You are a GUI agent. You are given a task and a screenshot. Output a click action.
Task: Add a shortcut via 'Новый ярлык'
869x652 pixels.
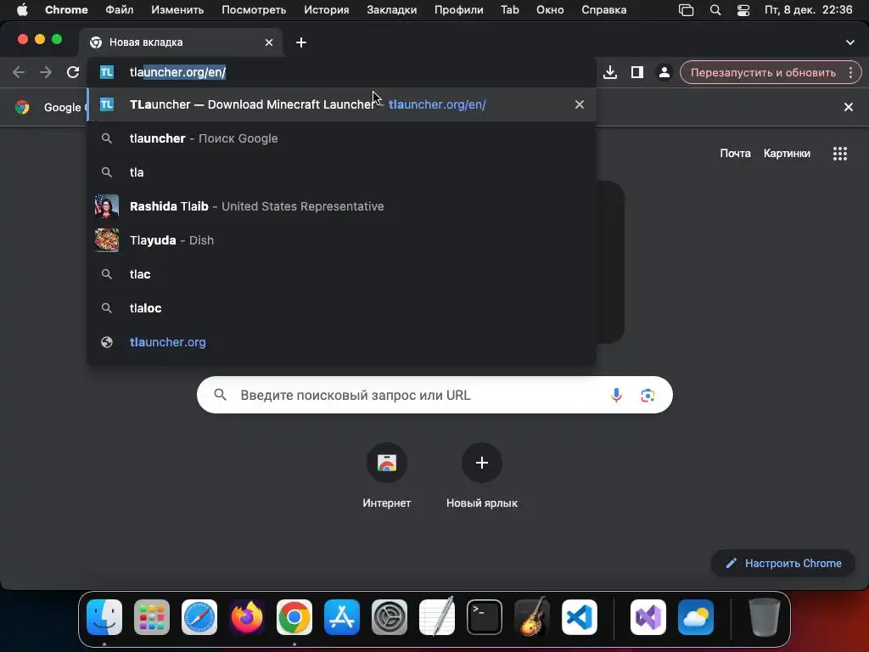point(482,475)
